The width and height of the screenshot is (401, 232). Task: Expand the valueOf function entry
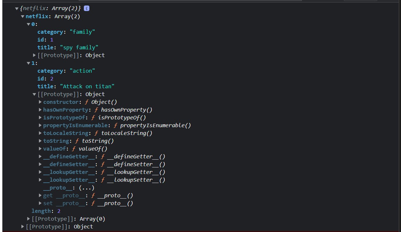40,149
